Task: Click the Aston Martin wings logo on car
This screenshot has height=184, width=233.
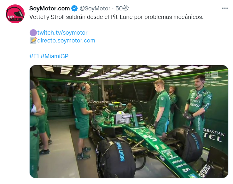Action: (130, 132)
